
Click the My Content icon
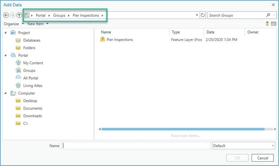pyautogui.click(x=18, y=63)
